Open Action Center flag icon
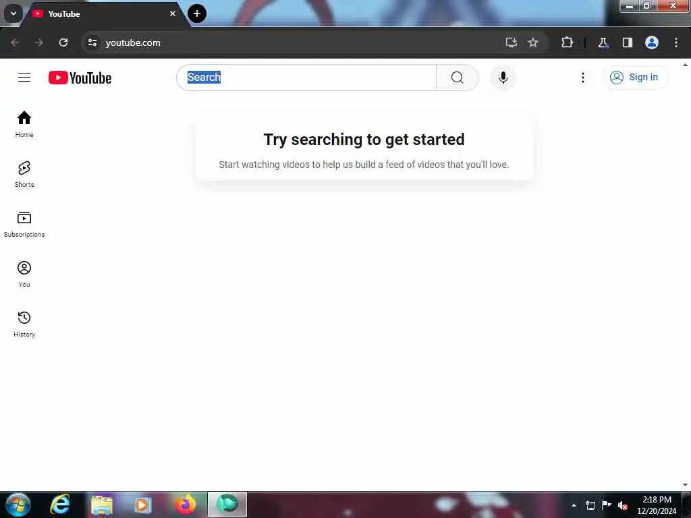 point(607,505)
